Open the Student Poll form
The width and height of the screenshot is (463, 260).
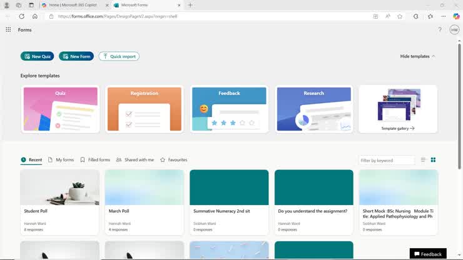coord(60,202)
